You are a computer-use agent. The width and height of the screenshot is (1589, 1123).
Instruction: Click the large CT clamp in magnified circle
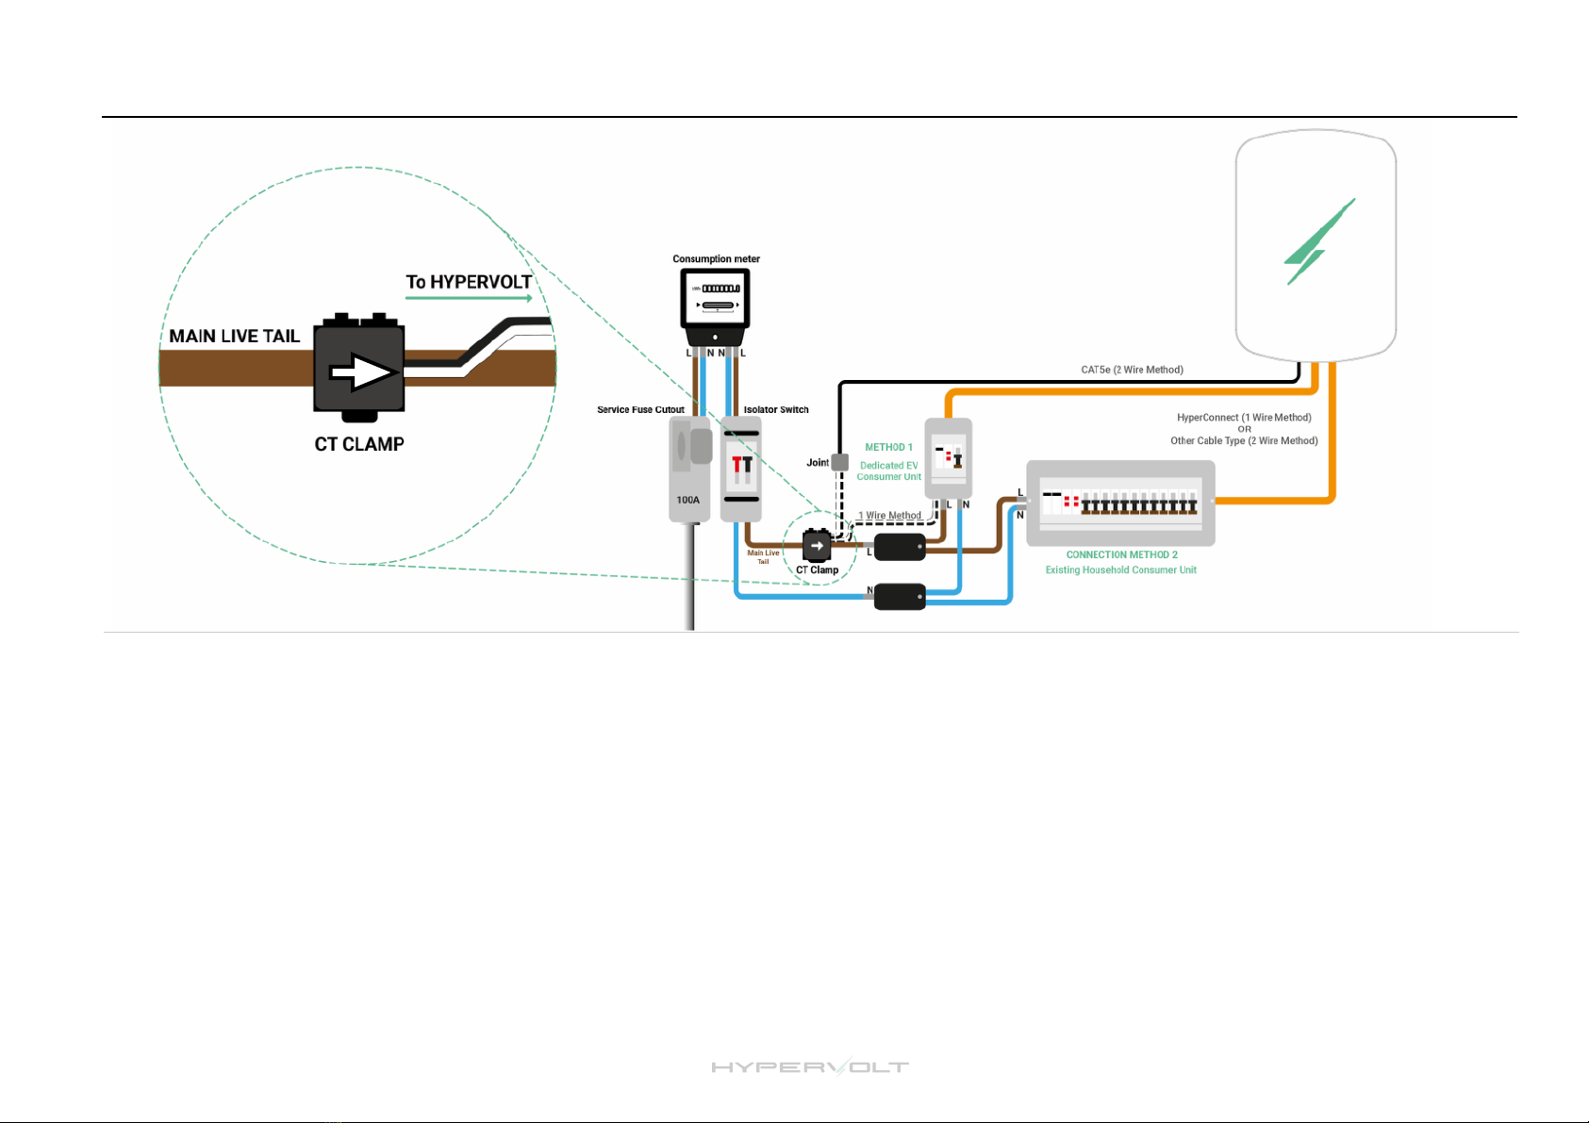point(359,368)
